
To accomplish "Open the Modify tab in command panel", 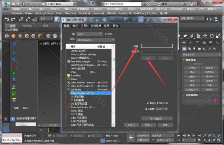I will coord(190,43).
